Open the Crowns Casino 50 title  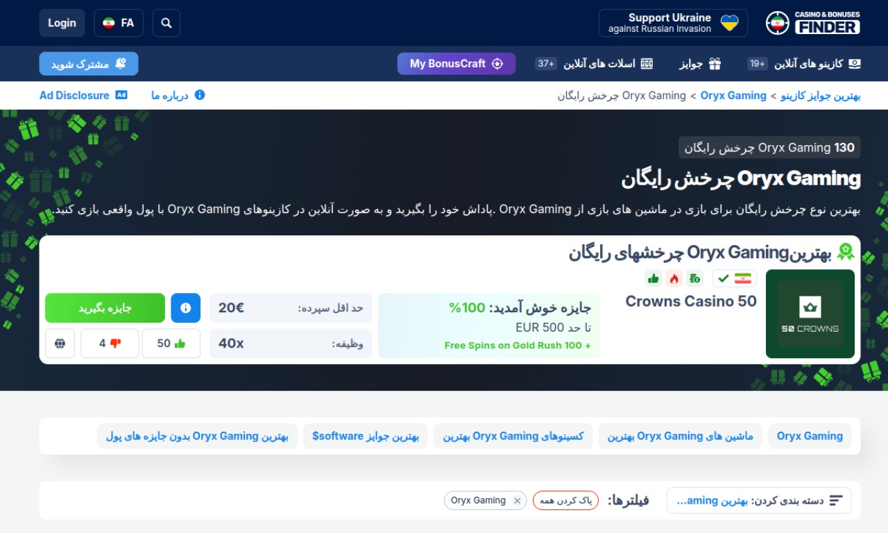click(x=691, y=301)
